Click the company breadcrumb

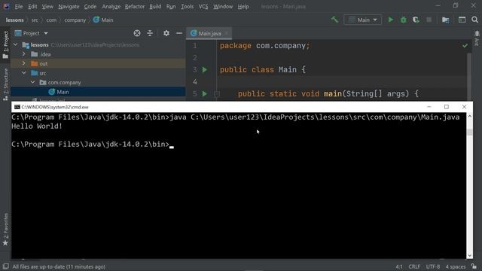tap(75, 20)
